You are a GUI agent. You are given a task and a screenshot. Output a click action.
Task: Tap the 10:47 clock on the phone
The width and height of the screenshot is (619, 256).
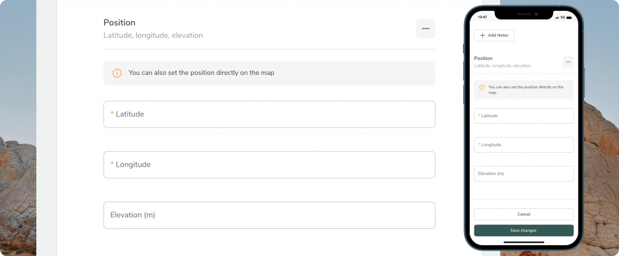[482, 17]
